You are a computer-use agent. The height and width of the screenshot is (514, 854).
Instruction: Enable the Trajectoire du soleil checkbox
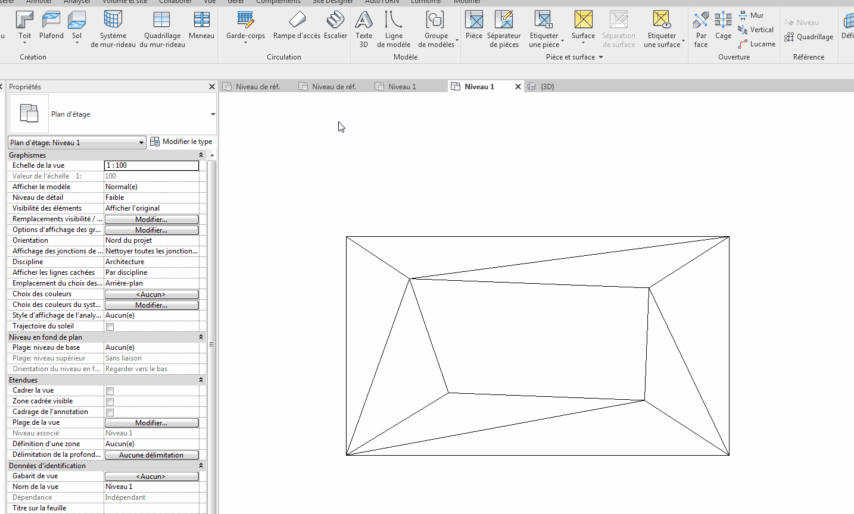[x=110, y=327]
